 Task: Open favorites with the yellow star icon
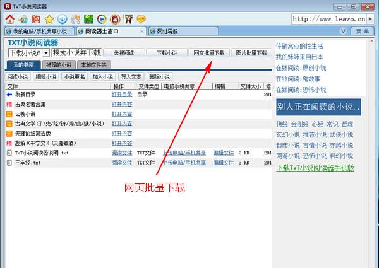tap(49, 19)
